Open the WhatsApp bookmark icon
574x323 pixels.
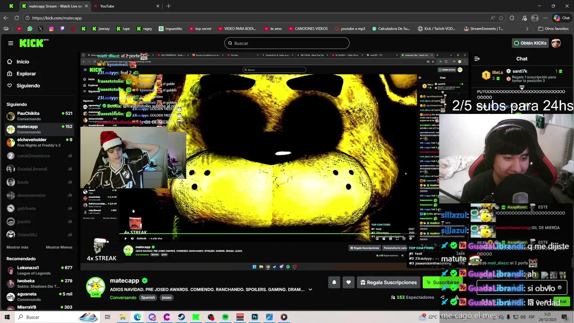tap(30, 29)
